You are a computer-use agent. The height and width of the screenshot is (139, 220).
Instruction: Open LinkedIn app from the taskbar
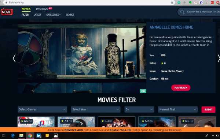(x=38, y=135)
